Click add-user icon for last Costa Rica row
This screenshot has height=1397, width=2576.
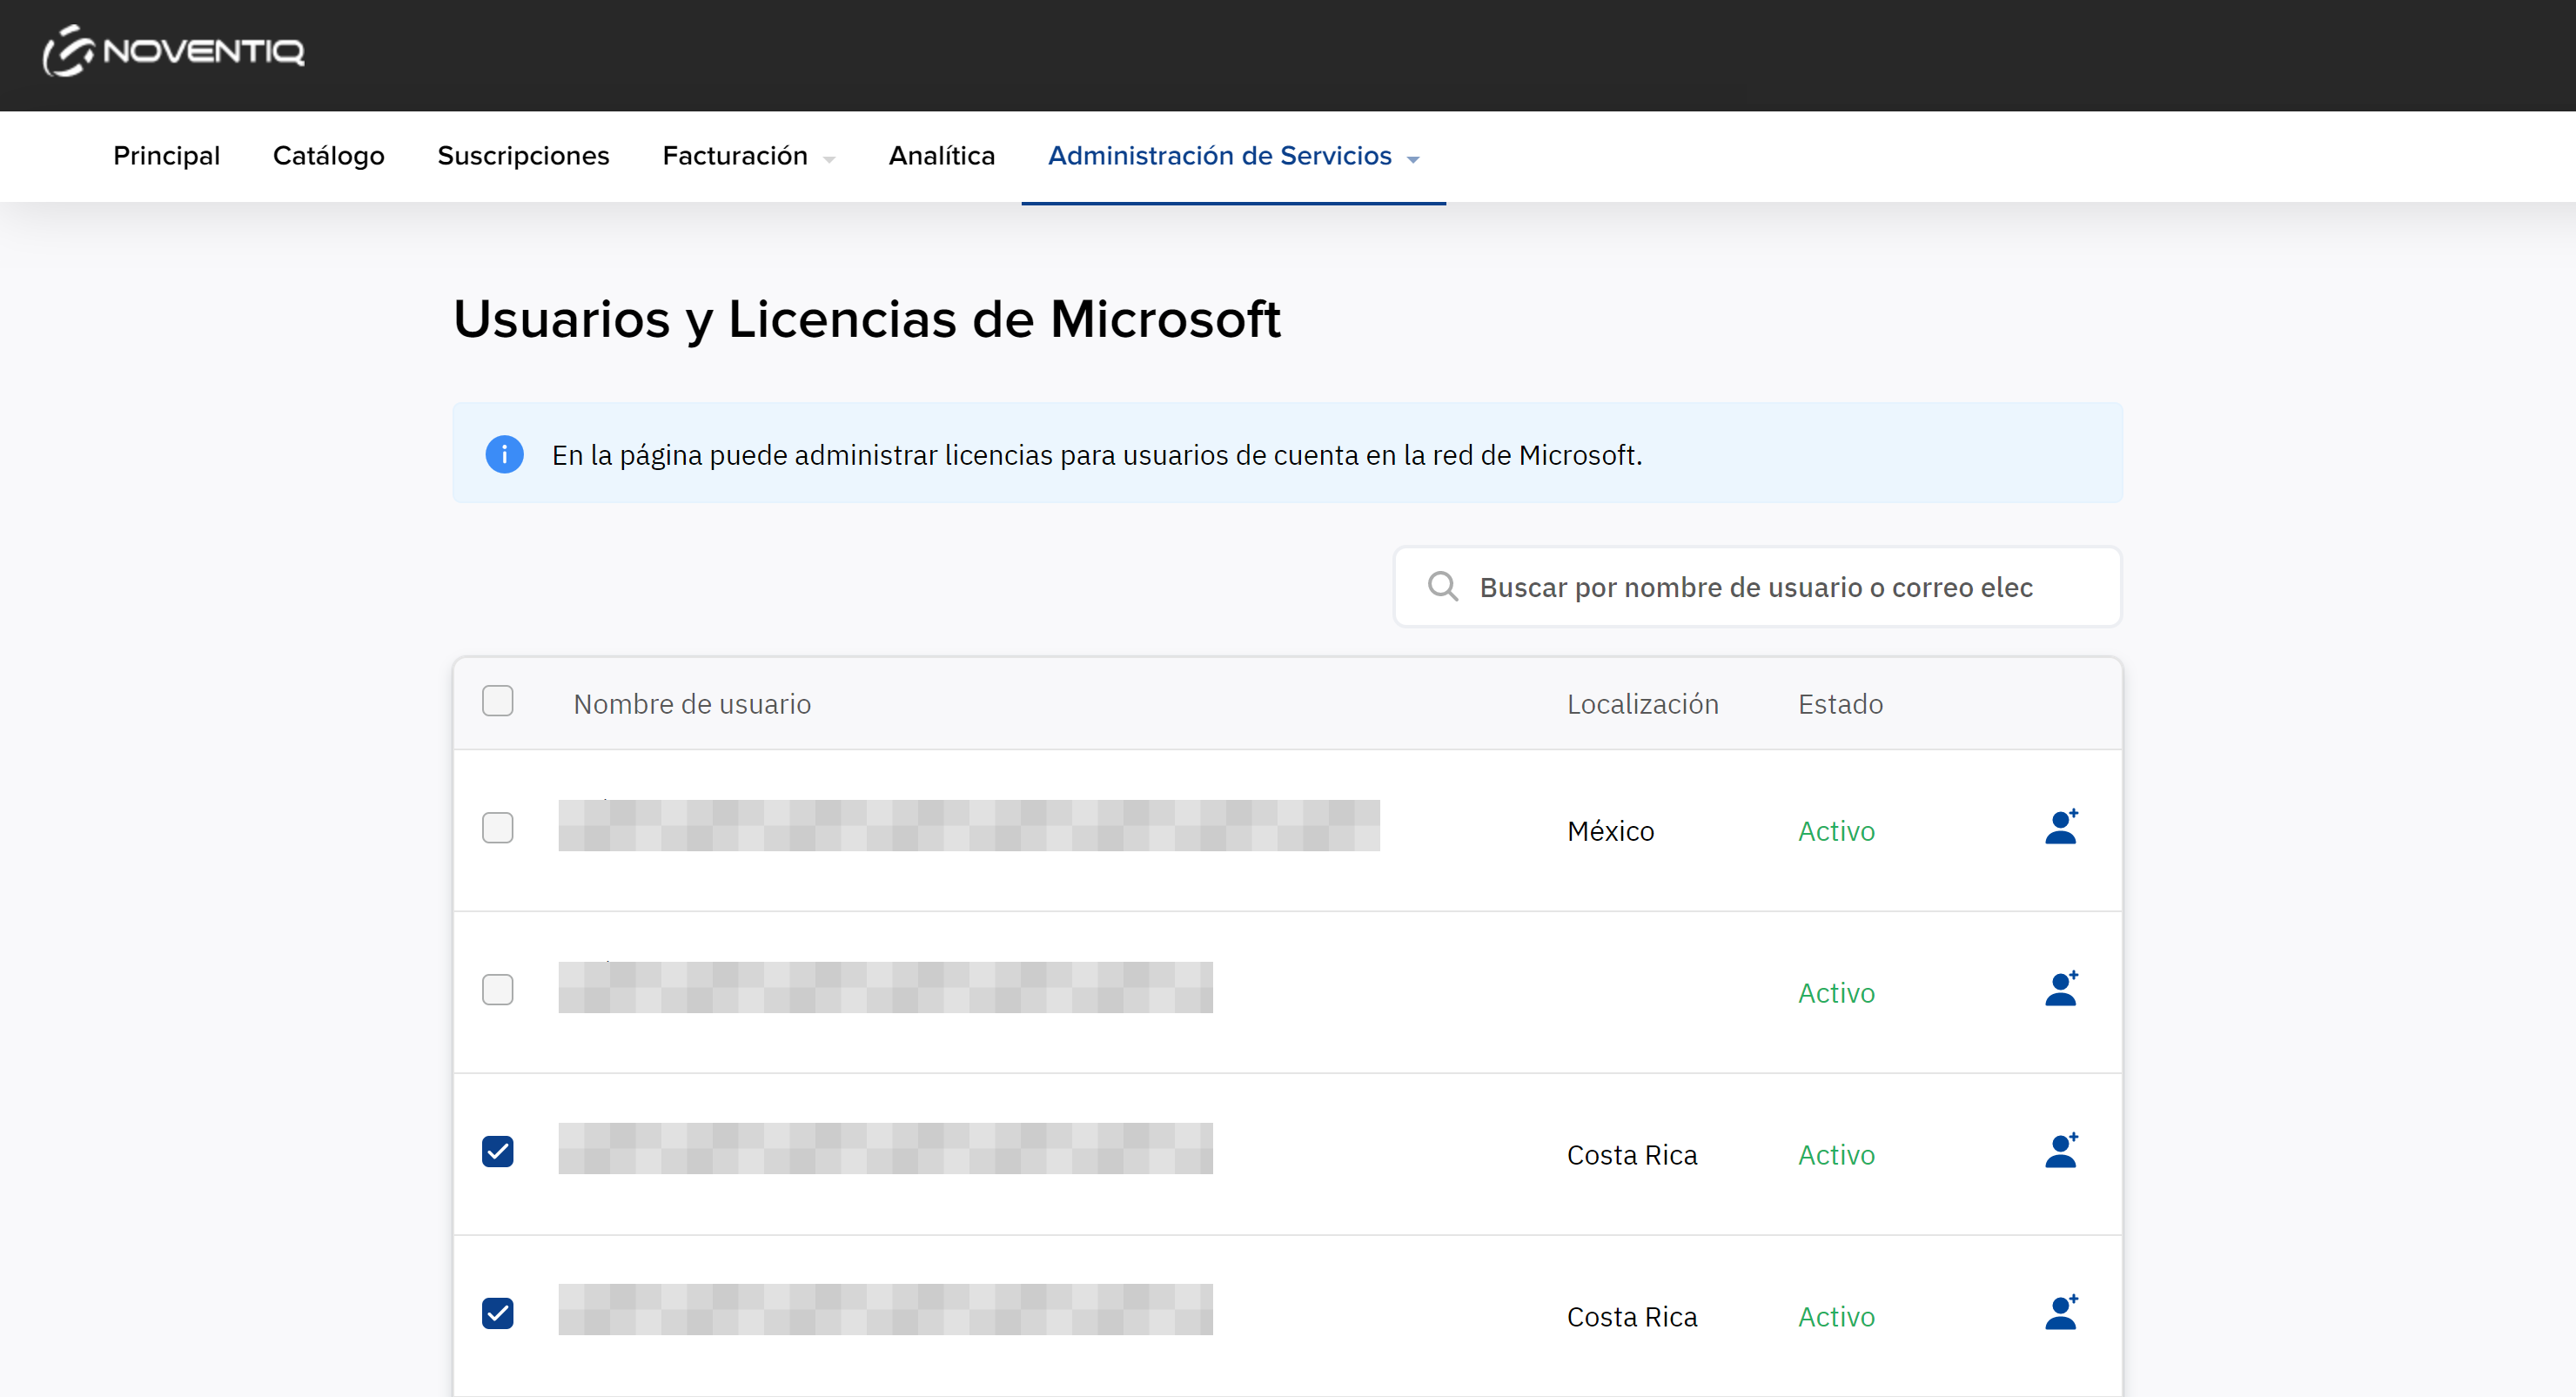2060,1314
